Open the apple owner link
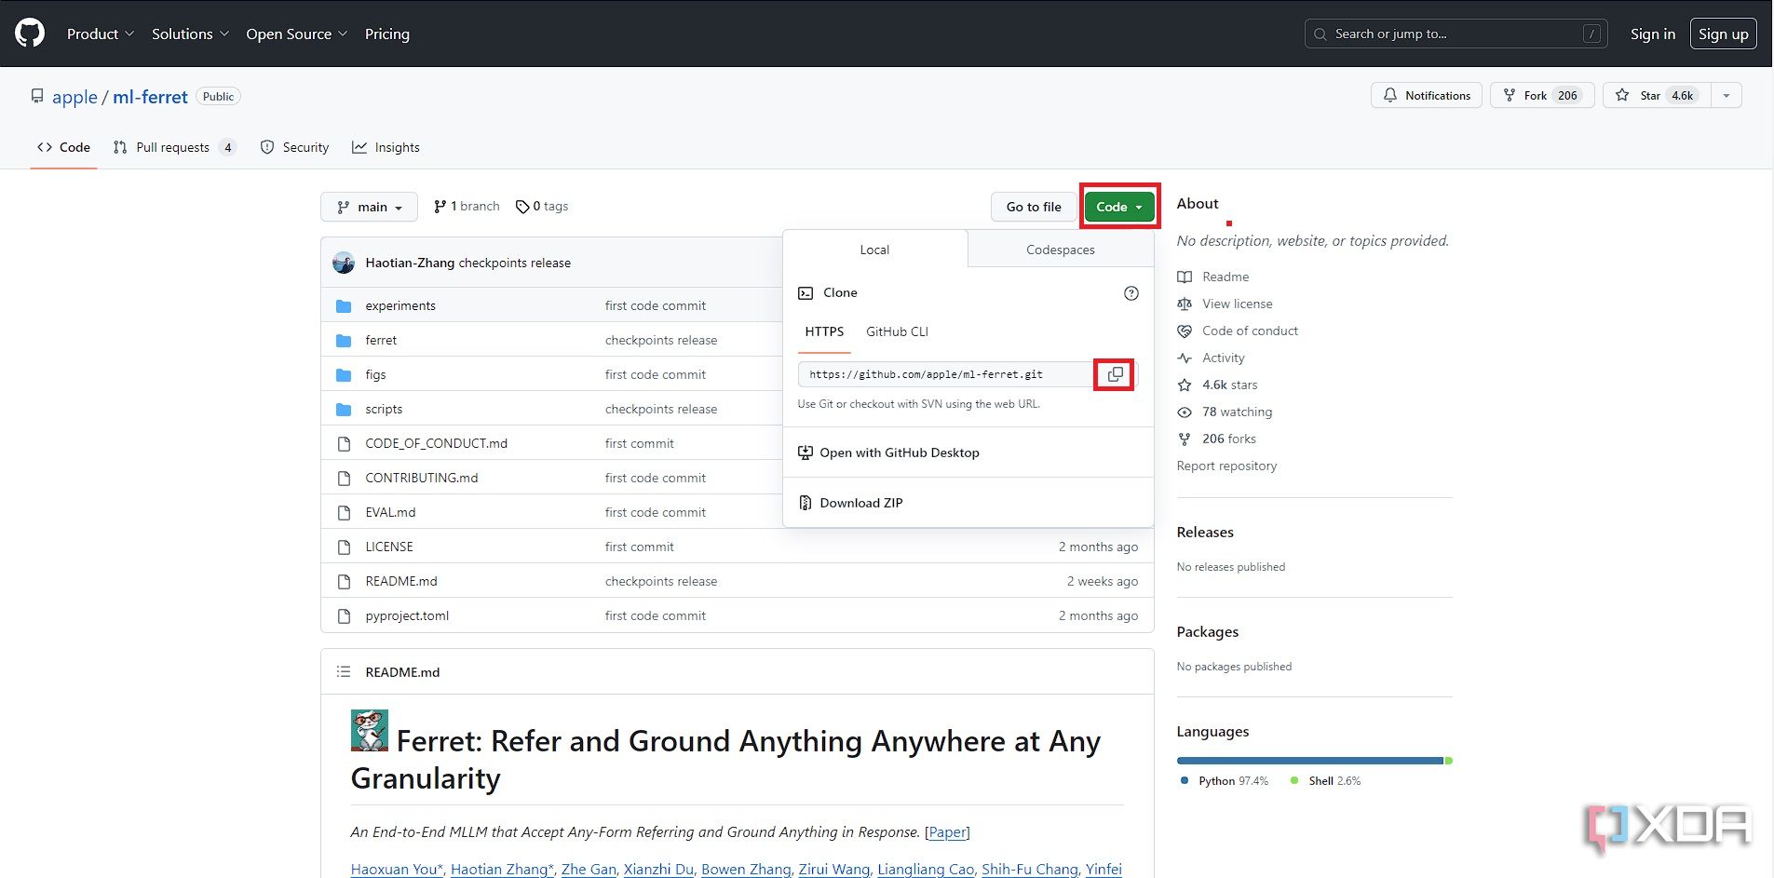Image resolution: width=1774 pixels, height=878 pixels. tap(74, 97)
